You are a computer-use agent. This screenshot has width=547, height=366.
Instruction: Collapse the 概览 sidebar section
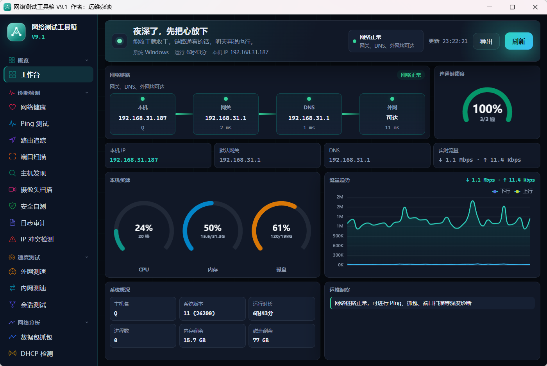coord(87,61)
